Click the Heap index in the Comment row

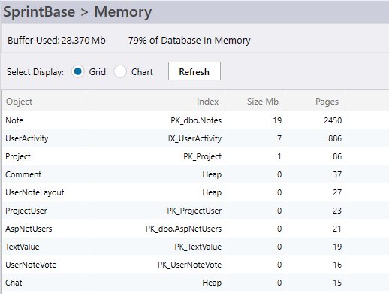click(x=212, y=174)
